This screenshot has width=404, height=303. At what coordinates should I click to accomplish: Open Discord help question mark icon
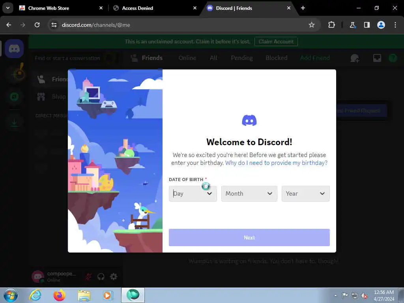(x=393, y=58)
